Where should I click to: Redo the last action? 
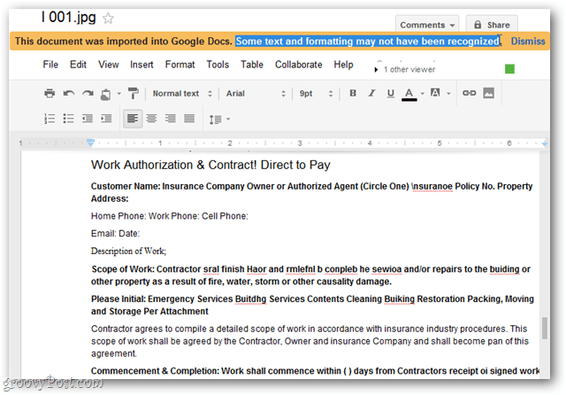(88, 94)
